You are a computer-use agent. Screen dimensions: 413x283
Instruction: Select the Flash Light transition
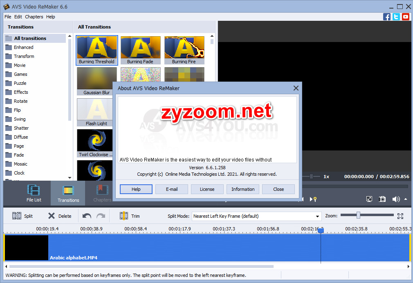click(x=95, y=112)
